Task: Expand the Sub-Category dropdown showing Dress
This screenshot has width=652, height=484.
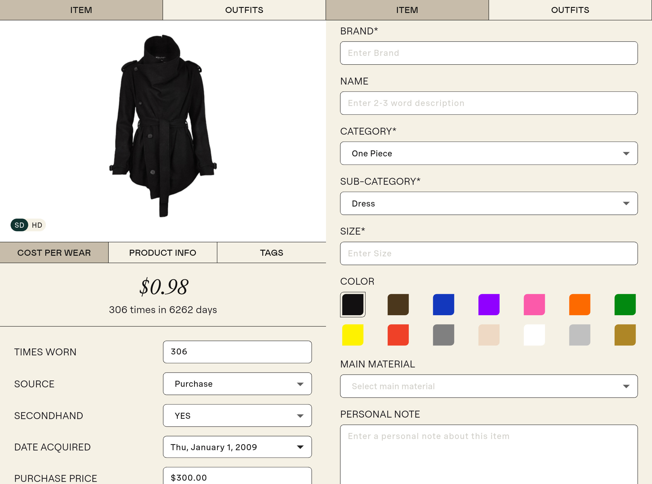Action: 488,204
